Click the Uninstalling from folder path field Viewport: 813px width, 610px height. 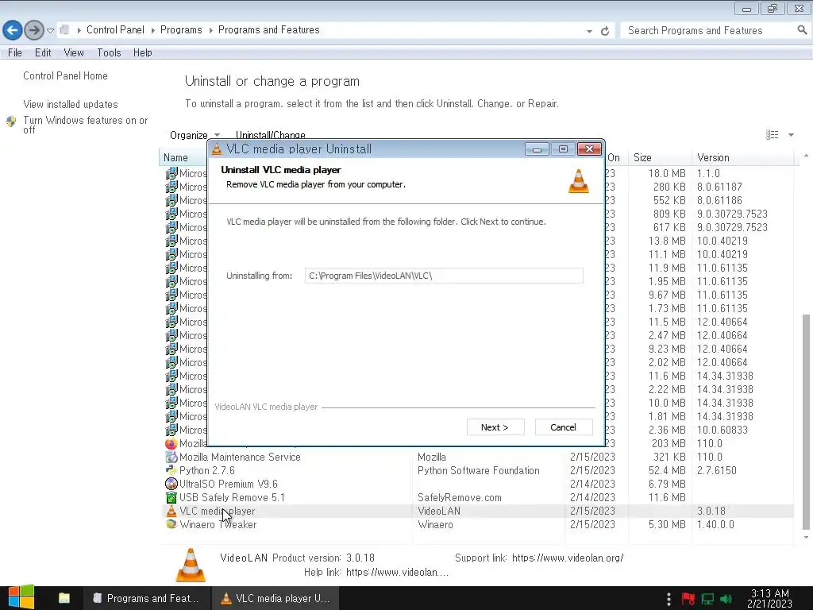pos(444,276)
